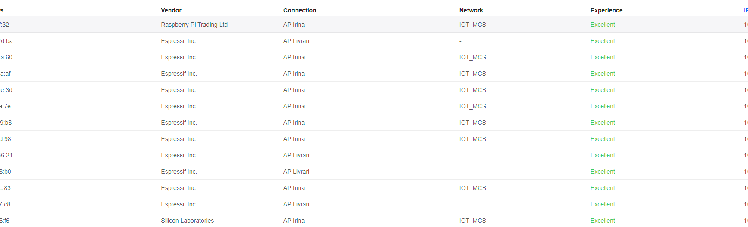Click the Network column header
Image resolution: width=748 pixels, height=227 pixels.
pos(471,10)
